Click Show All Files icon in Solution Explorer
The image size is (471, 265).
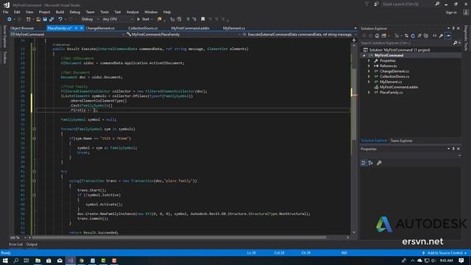(426, 36)
